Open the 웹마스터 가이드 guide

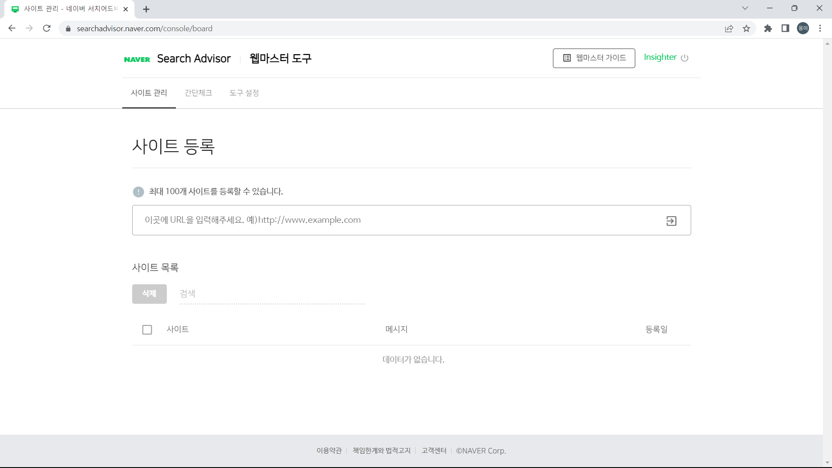pos(594,58)
